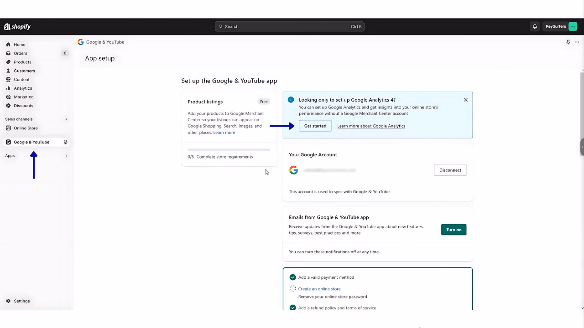Open Learn more about Google Analytics
This screenshot has width=584, height=328.
click(371, 126)
